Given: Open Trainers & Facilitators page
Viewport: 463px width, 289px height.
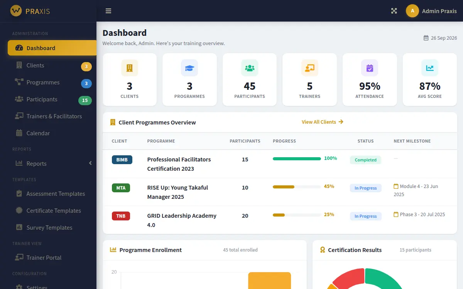Looking at the screenshot, I should point(52,116).
